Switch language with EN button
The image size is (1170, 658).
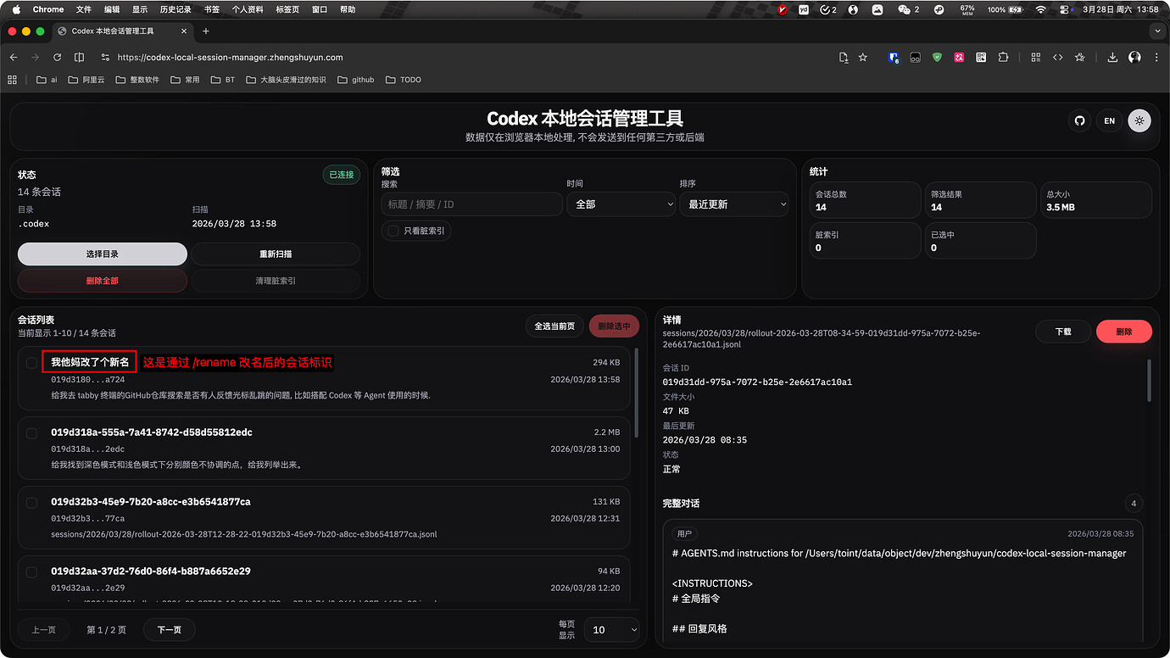(1109, 120)
